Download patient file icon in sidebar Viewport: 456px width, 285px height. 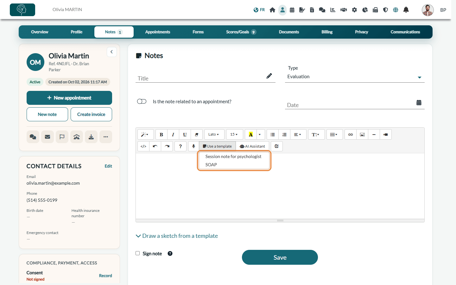pos(91,137)
